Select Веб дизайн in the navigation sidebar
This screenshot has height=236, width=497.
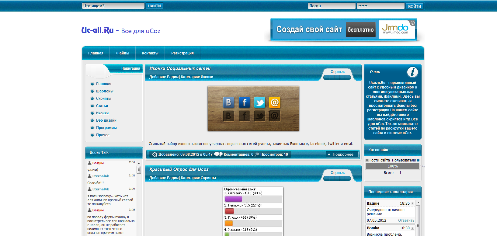[106, 120]
